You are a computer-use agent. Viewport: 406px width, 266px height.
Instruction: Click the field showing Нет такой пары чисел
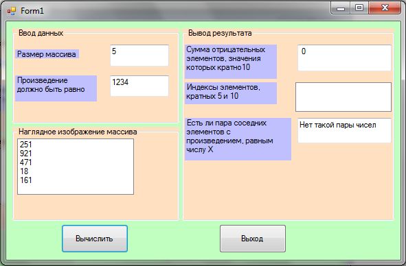tap(344, 130)
